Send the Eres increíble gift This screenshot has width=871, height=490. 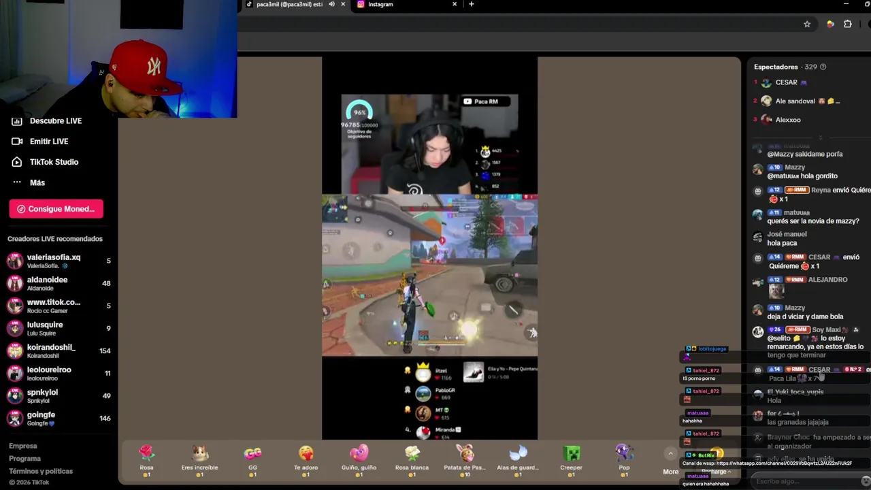pyautogui.click(x=199, y=460)
